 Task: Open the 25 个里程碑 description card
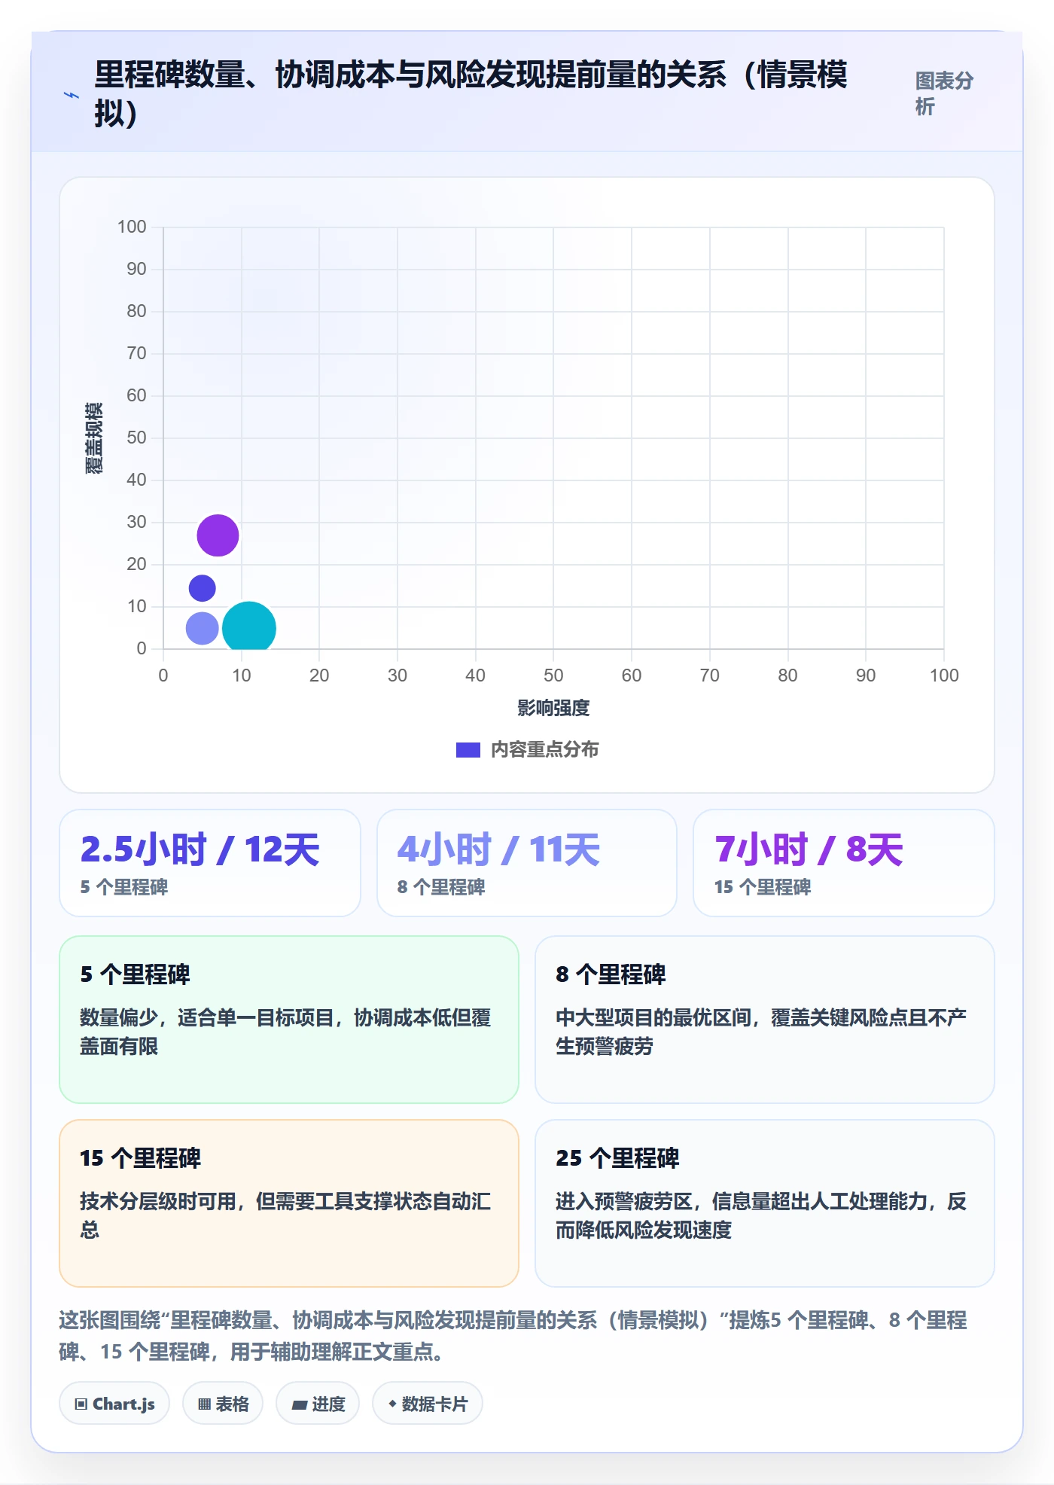pos(765,1203)
